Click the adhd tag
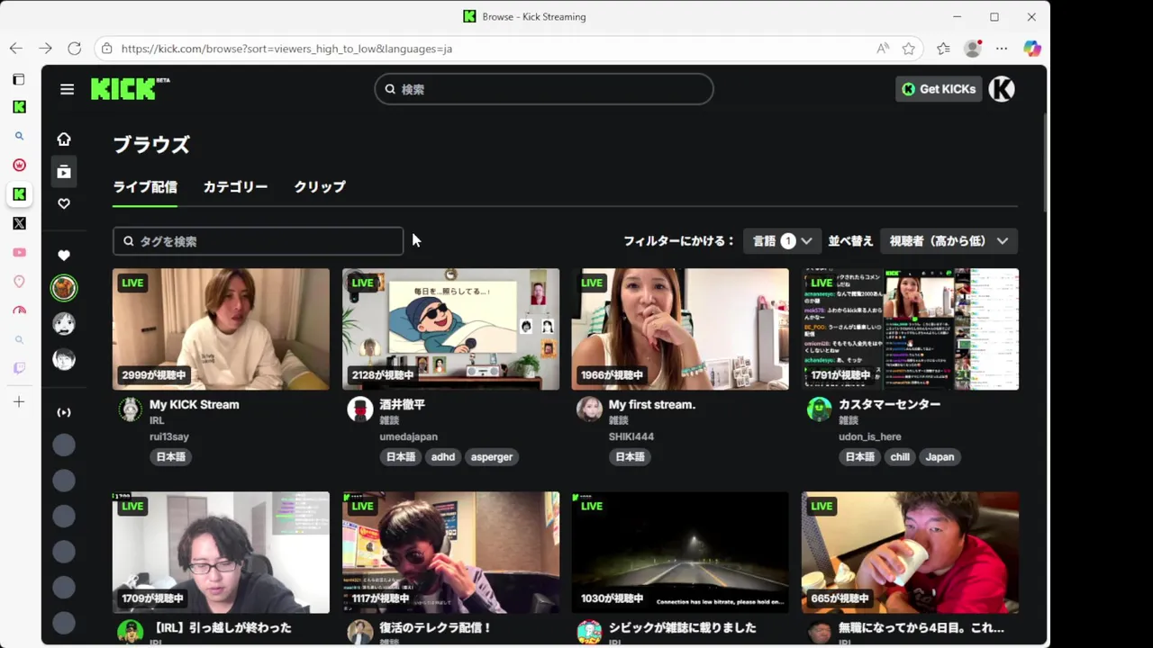 pyautogui.click(x=443, y=457)
